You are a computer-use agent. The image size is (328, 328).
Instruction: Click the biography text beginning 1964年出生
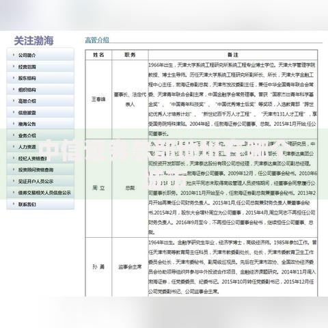click(x=232, y=266)
